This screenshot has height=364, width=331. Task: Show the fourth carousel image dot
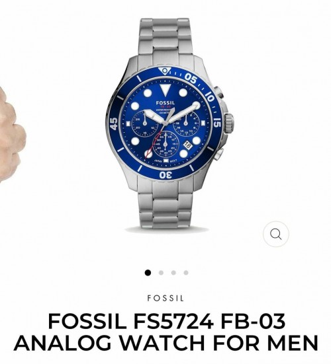pyautogui.click(x=186, y=273)
